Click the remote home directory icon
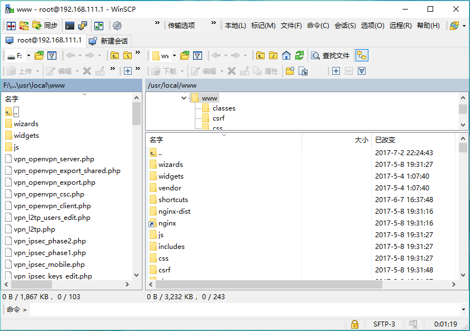Screen dimensions: 470x331 pyautogui.click(x=286, y=55)
